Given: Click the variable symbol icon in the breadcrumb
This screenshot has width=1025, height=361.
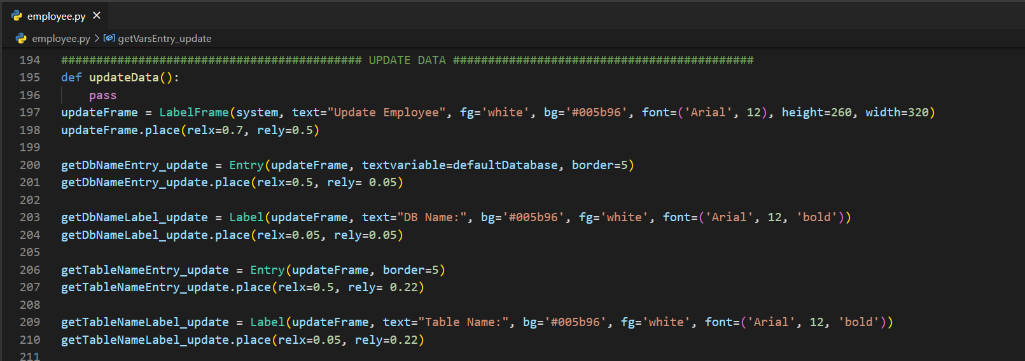Looking at the screenshot, I should click(109, 38).
